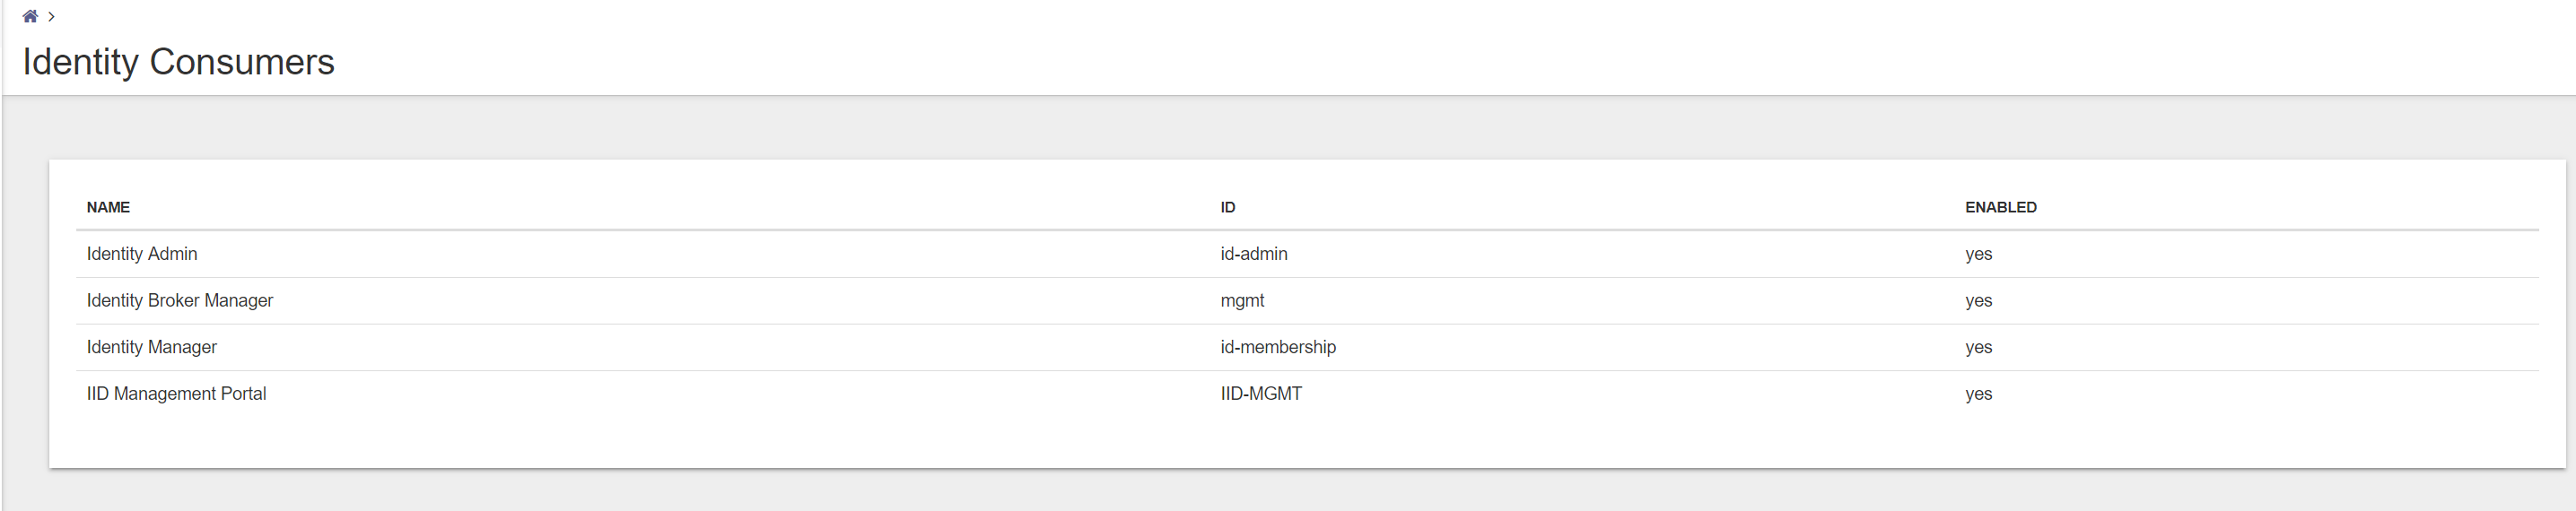Image resolution: width=2576 pixels, height=511 pixels.
Task: Click the id-membership ID cell
Action: point(1277,347)
